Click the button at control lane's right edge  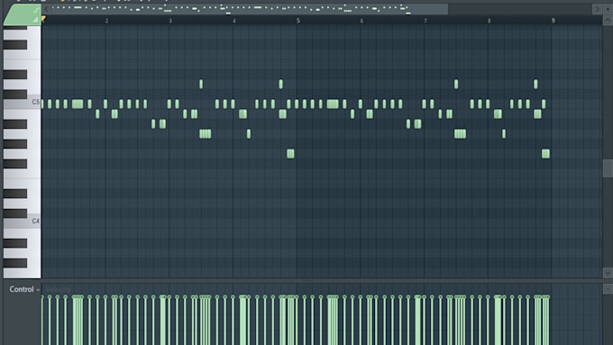pyautogui.click(x=608, y=289)
